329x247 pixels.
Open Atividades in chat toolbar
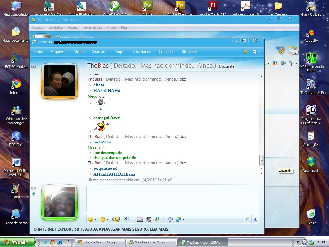click(x=142, y=52)
